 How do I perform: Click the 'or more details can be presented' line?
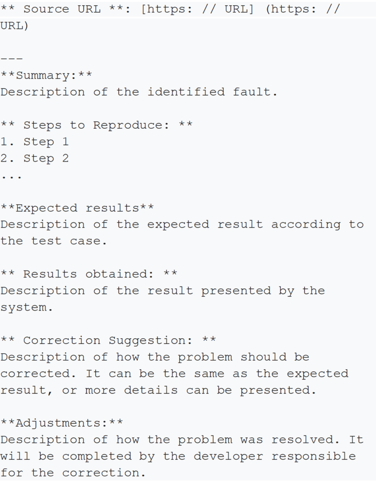(x=158, y=390)
